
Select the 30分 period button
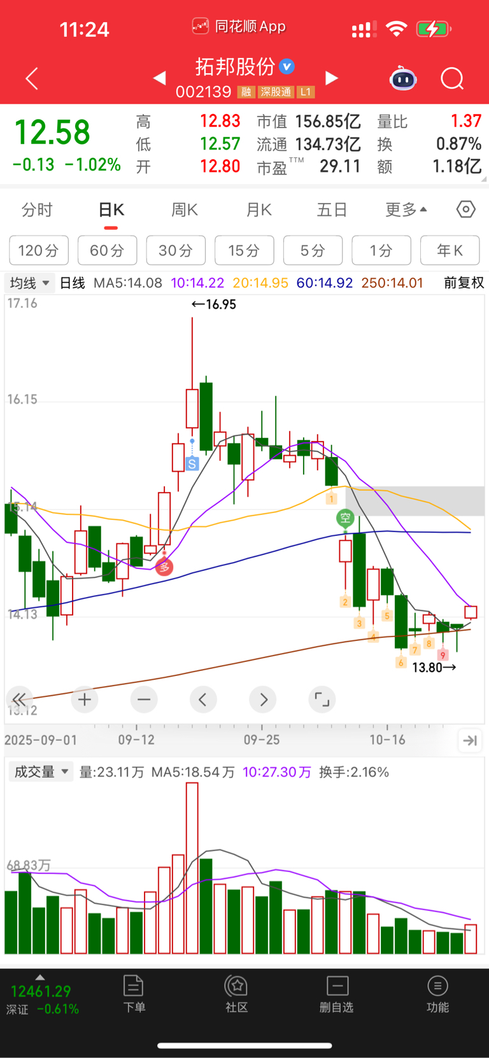176,250
